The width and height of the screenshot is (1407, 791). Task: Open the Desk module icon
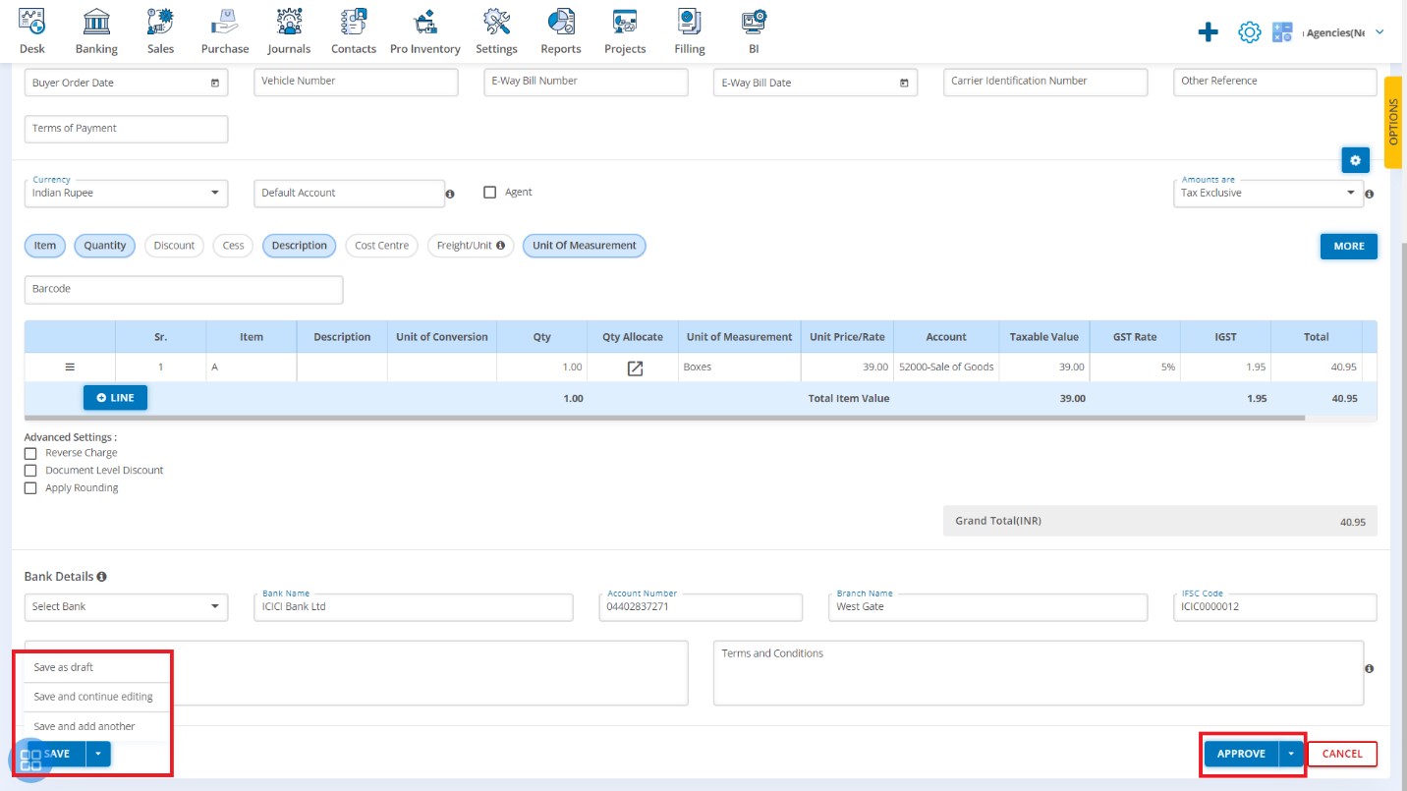[x=32, y=21]
